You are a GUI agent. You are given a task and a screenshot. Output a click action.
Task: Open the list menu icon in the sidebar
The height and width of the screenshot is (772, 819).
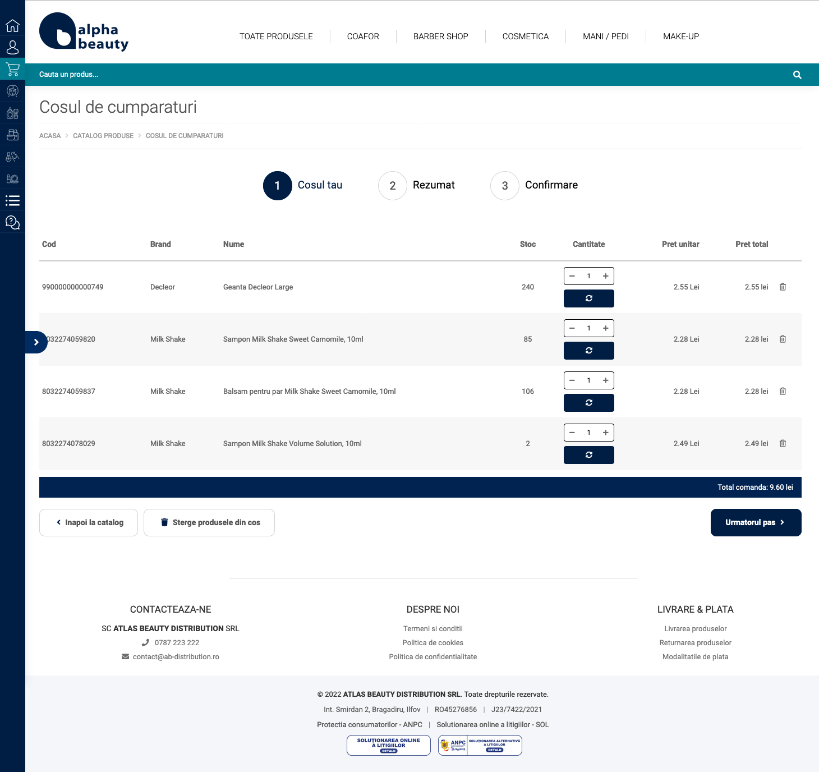point(12,200)
